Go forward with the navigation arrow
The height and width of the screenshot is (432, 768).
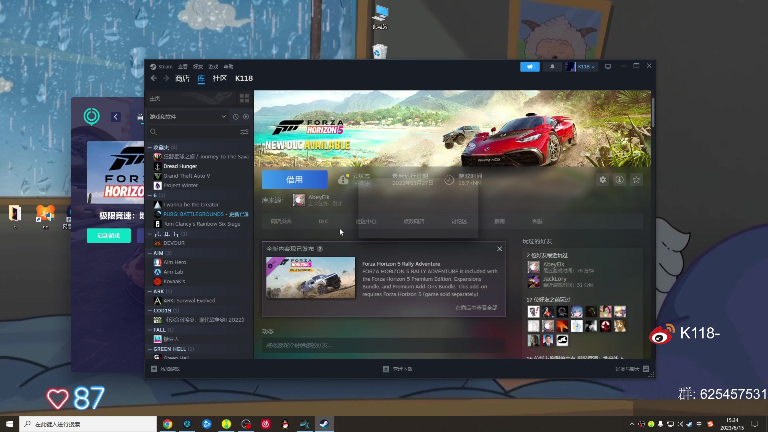(166, 78)
